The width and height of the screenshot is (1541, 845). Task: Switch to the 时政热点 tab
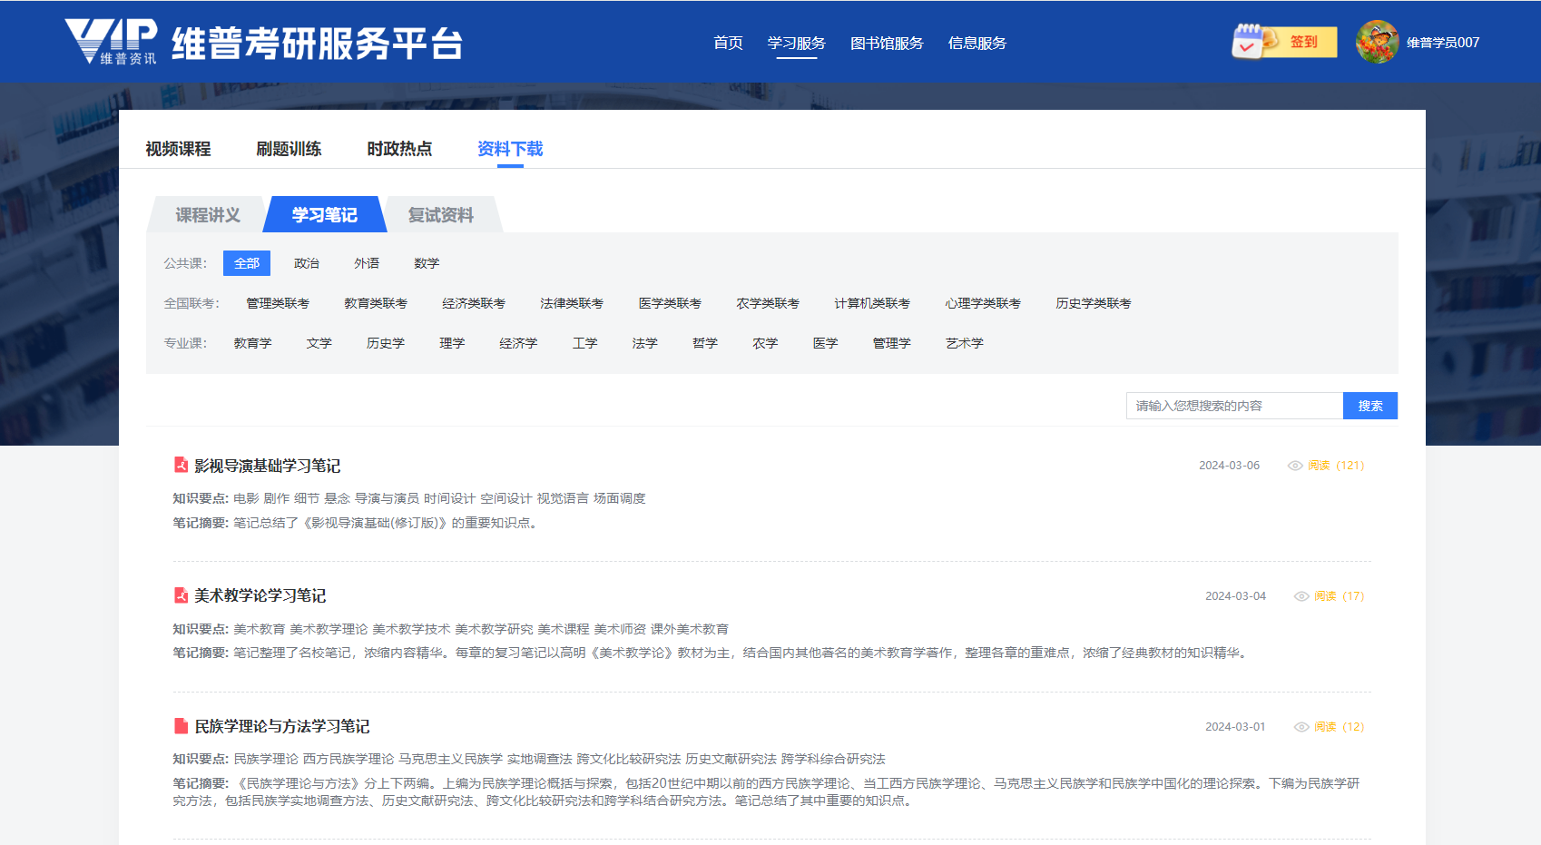pos(399,149)
